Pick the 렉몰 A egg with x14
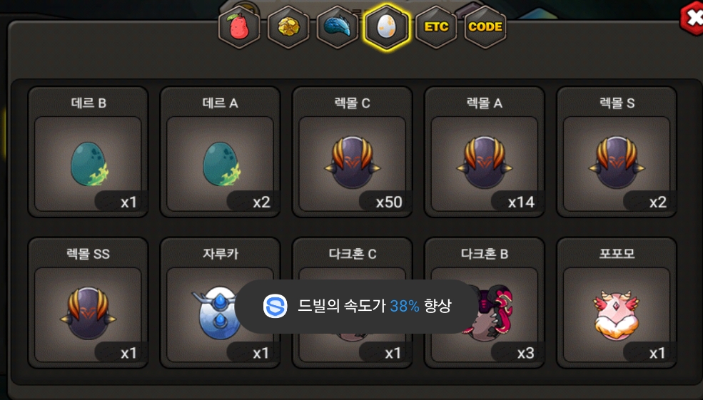The image size is (703, 400). (484, 152)
